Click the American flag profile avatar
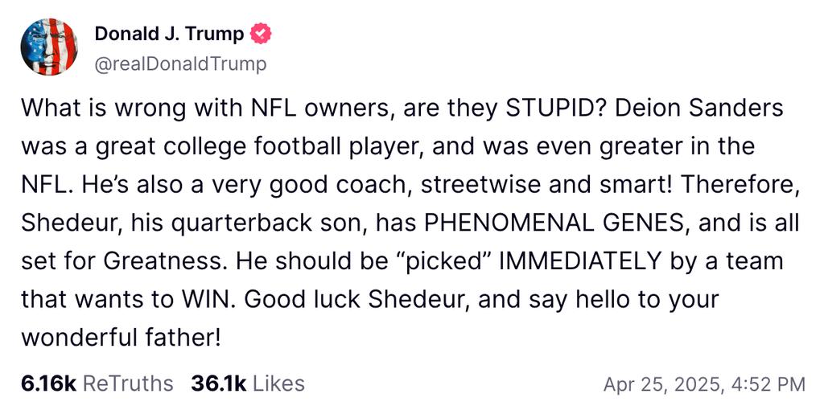Viewport: 824px width, 410px height. click(x=49, y=47)
